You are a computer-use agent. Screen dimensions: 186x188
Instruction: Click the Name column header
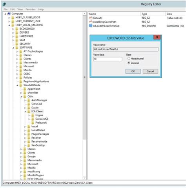tap(114, 14)
